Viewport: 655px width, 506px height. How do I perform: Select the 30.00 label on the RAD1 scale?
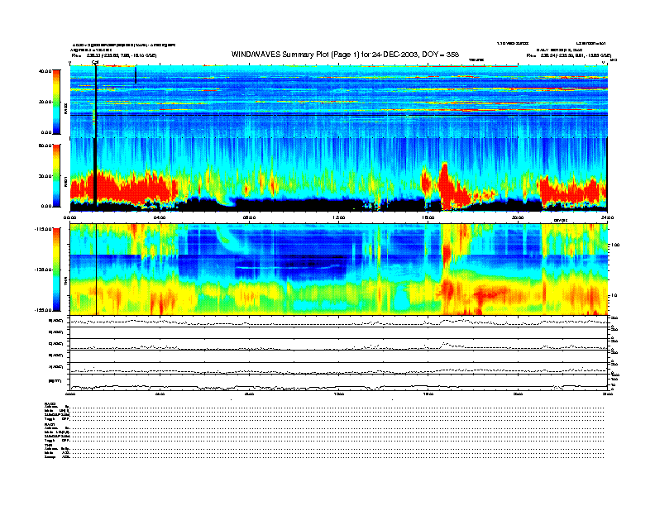click(45, 176)
